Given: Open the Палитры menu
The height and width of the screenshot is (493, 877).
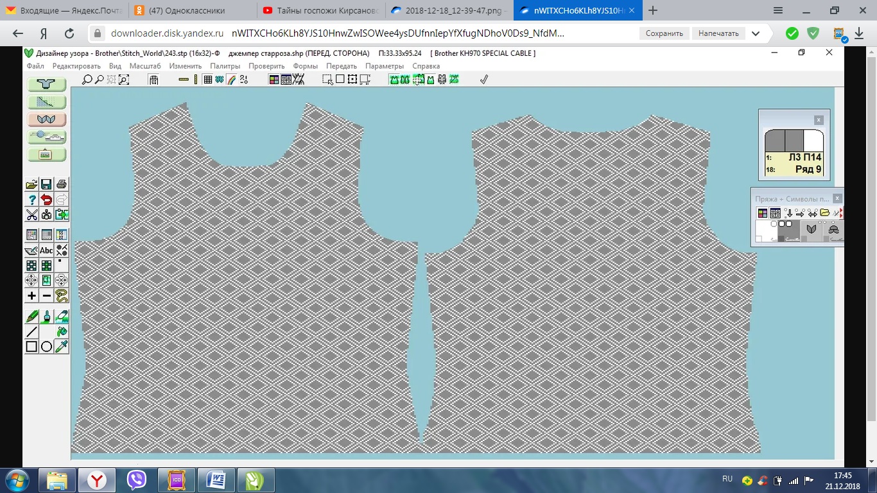Looking at the screenshot, I should pyautogui.click(x=225, y=66).
